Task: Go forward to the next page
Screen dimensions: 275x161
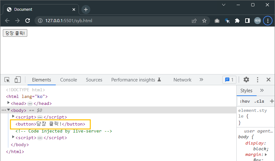Action: click(x=17, y=21)
